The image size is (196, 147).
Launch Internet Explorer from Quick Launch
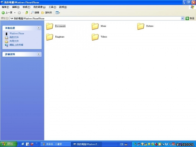23,144
